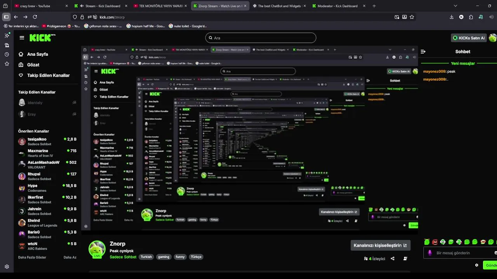
Task: Go back using browser back arrow
Action: (x=16, y=17)
